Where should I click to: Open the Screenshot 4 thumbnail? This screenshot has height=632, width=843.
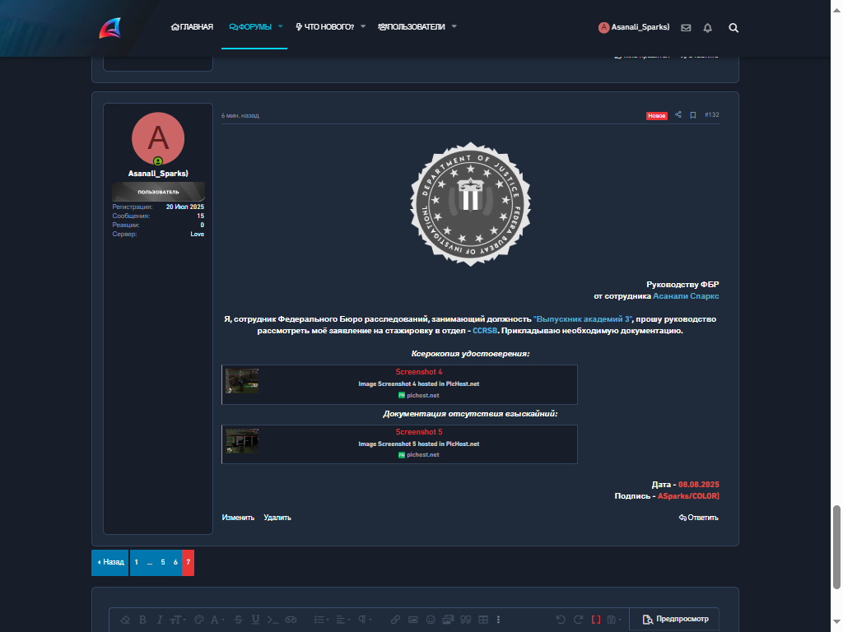tap(242, 380)
